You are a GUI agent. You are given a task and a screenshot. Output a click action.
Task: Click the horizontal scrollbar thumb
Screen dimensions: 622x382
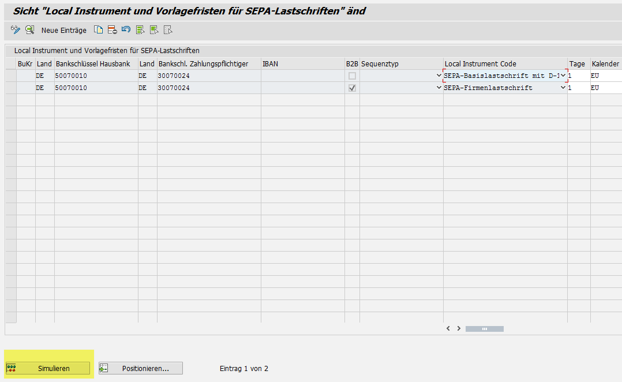pyautogui.click(x=484, y=329)
